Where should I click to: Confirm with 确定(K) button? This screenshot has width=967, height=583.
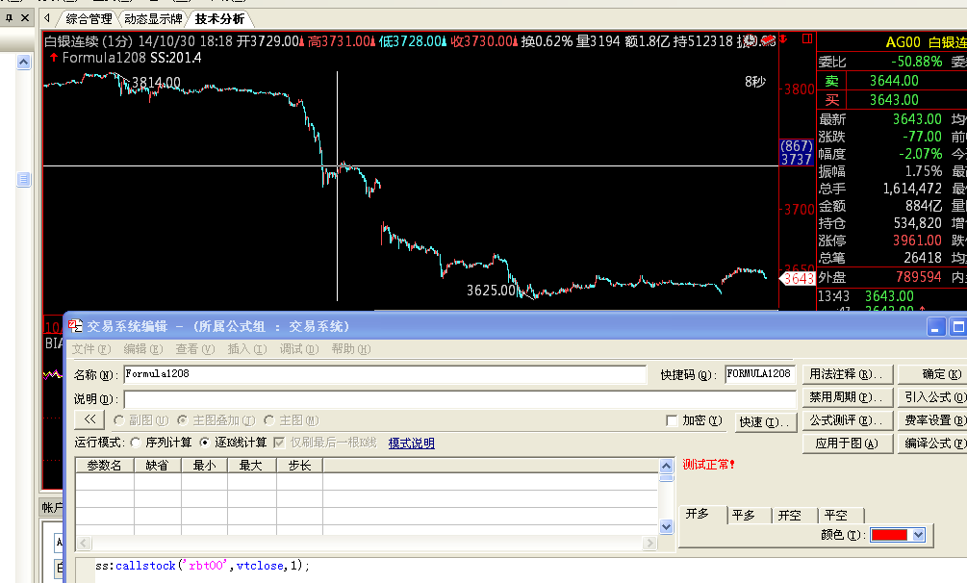[x=933, y=374]
